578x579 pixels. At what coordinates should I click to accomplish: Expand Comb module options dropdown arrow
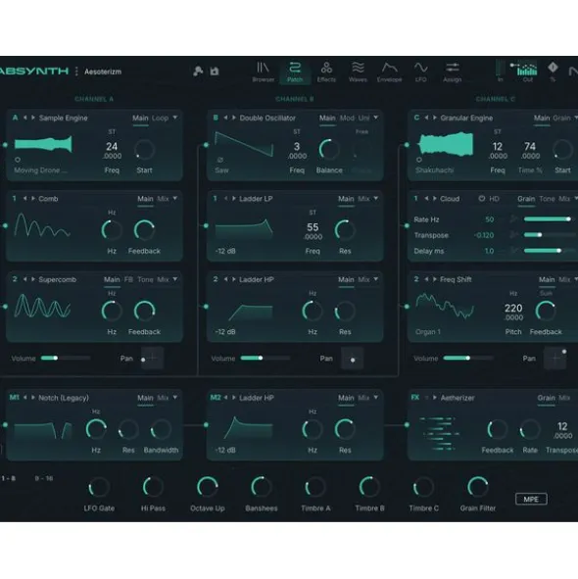click(x=175, y=199)
